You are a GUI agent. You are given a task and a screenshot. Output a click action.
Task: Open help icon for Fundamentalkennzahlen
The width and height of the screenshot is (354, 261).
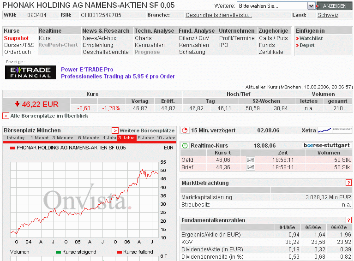pyautogui.click(x=348, y=220)
